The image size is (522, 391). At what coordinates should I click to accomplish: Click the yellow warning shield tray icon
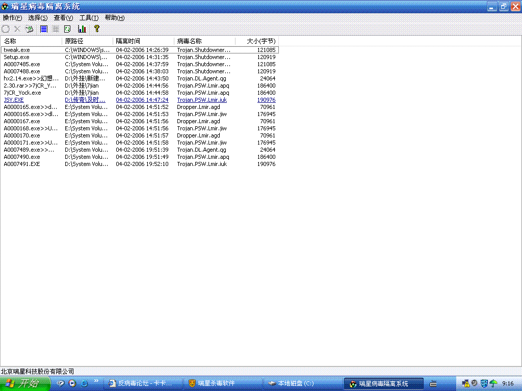(x=466, y=383)
